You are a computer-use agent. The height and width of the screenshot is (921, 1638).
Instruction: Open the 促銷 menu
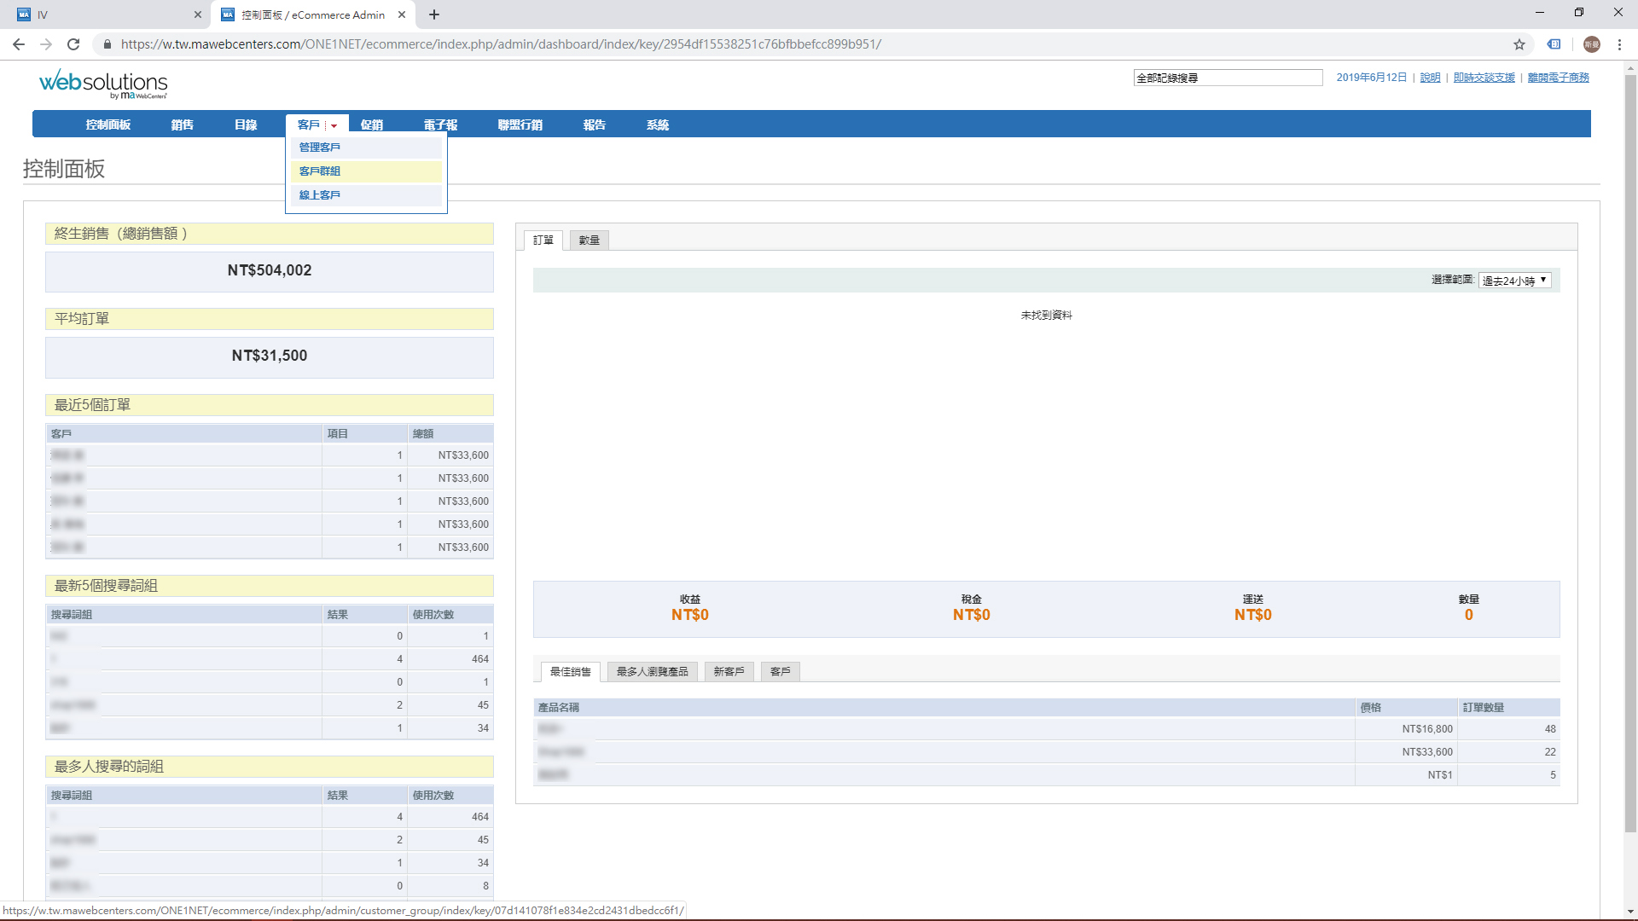[x=372, y=125]
